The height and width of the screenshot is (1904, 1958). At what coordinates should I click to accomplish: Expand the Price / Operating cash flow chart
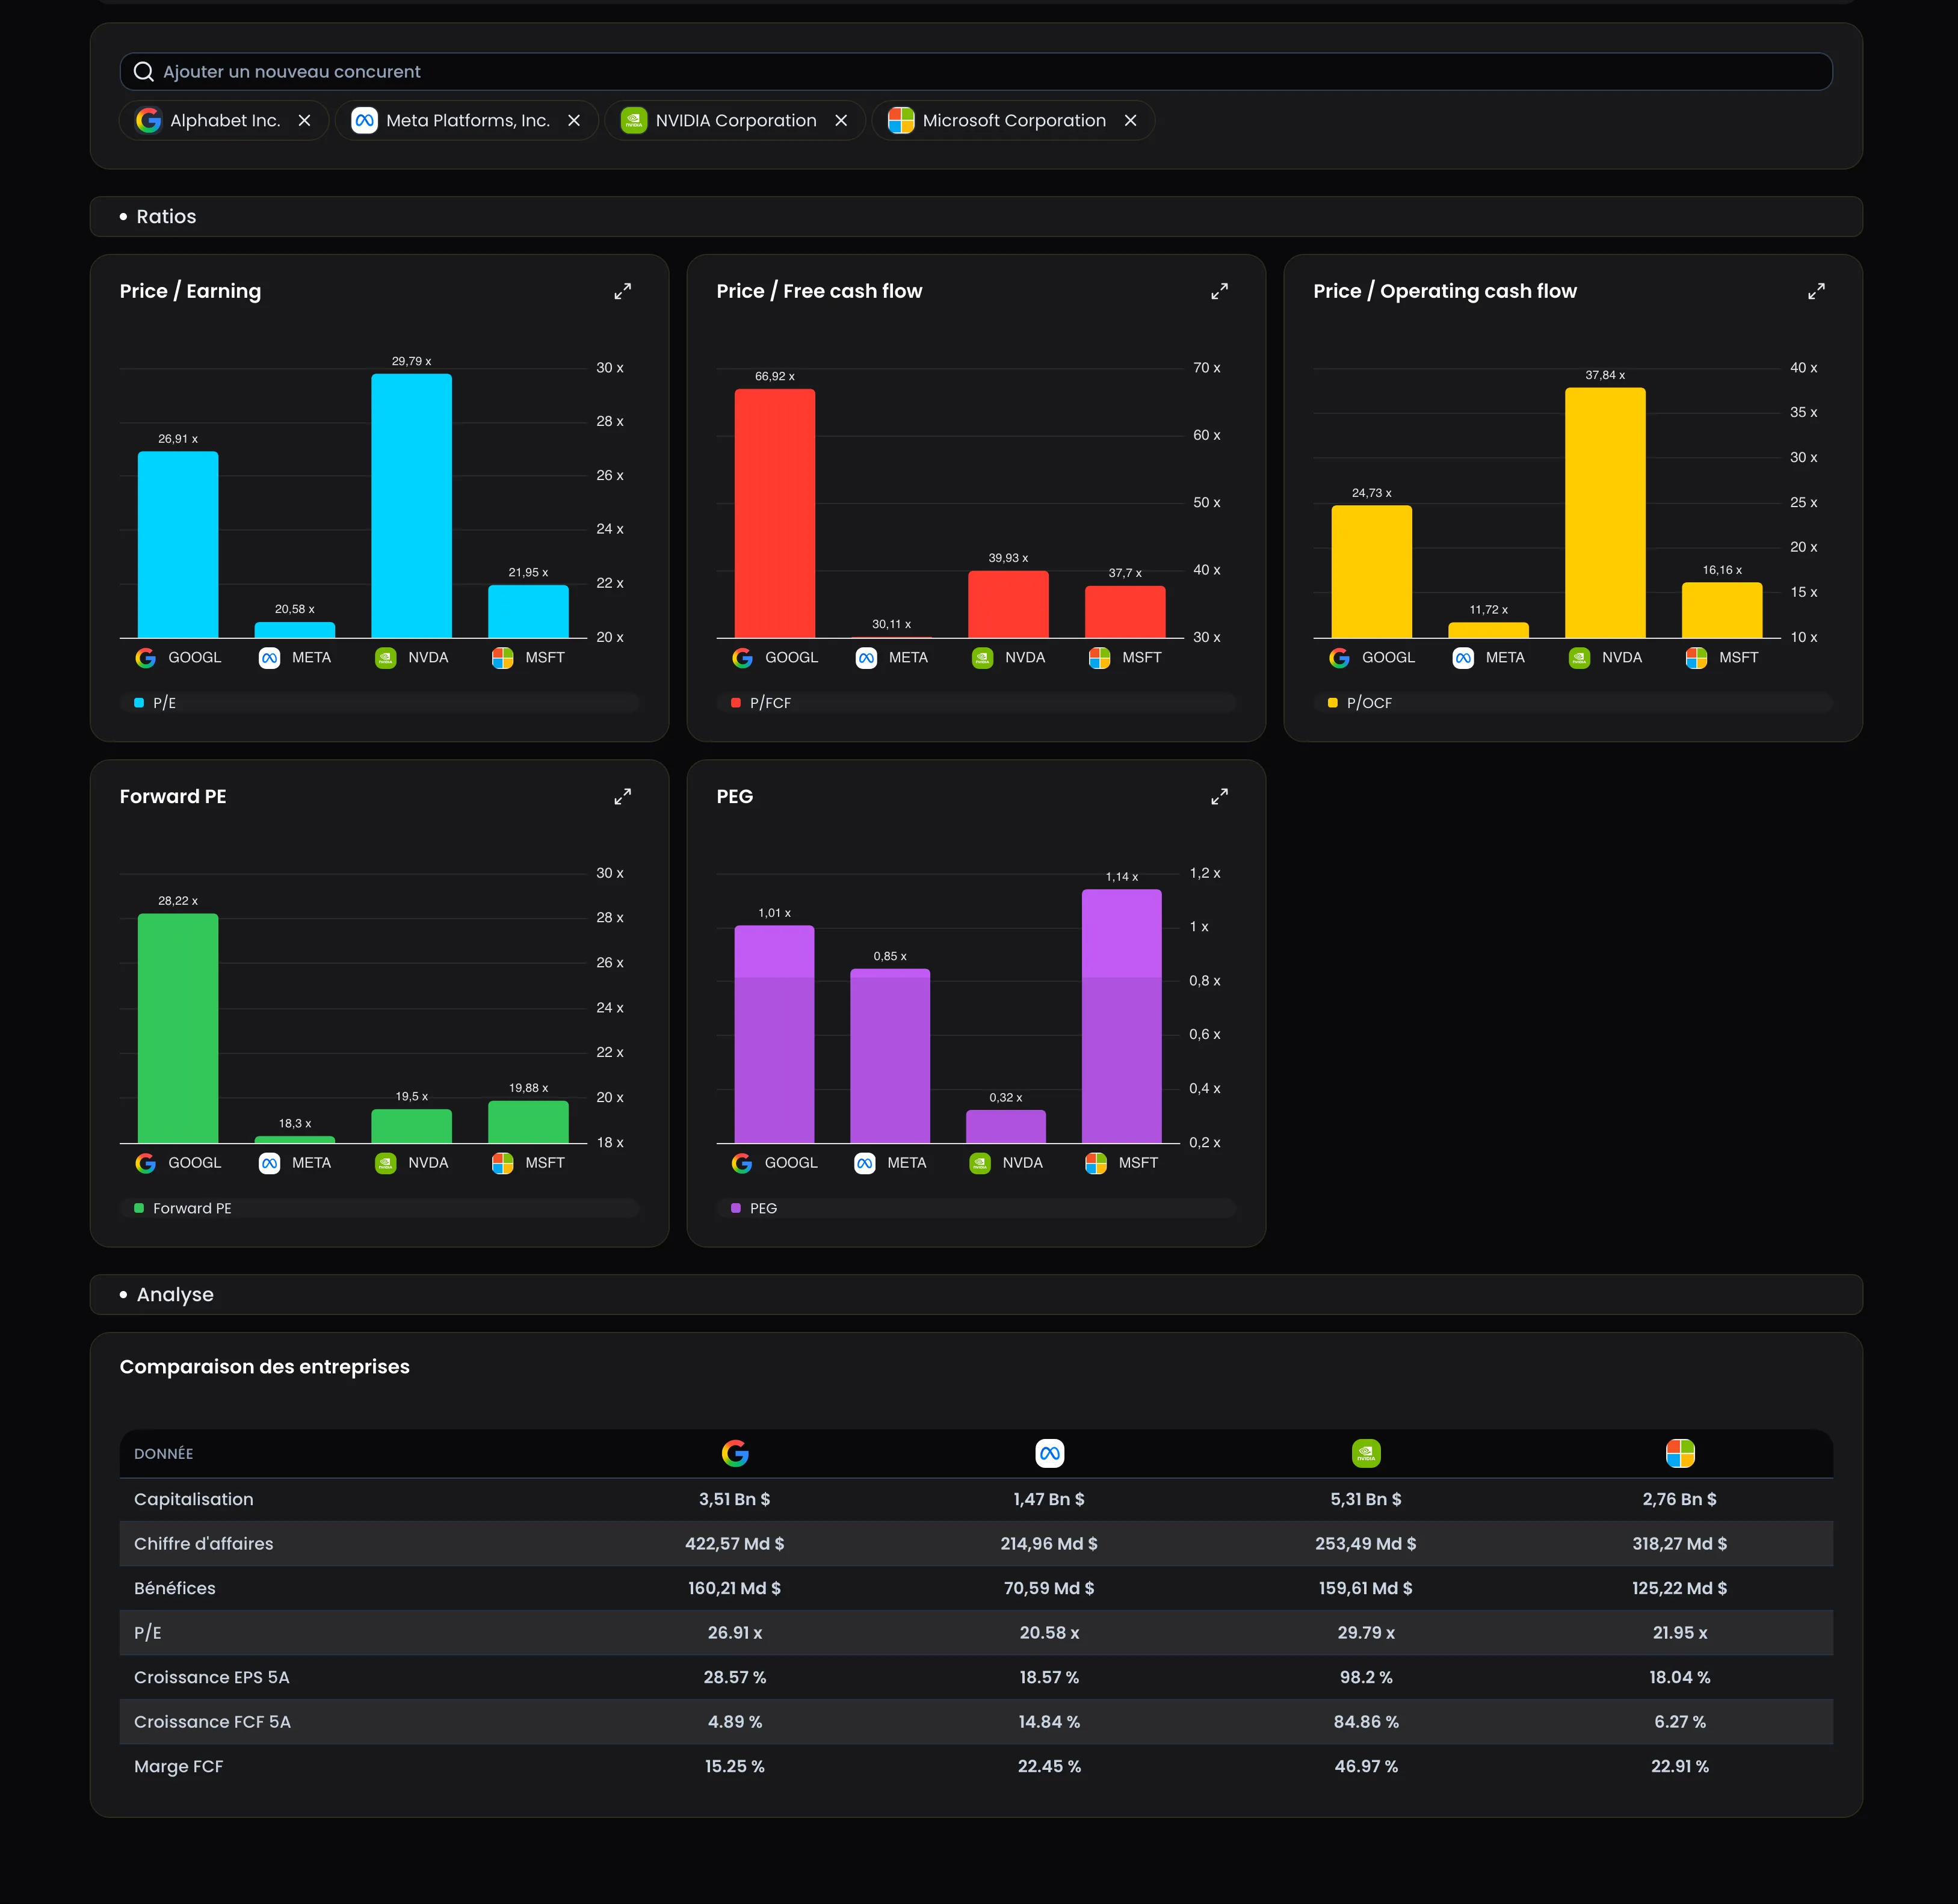click(x=1816, y=291)
